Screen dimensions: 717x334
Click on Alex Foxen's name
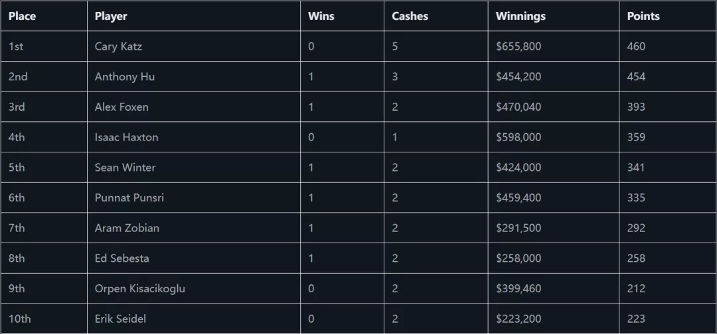pyautogui.click(x=121, y=107)
